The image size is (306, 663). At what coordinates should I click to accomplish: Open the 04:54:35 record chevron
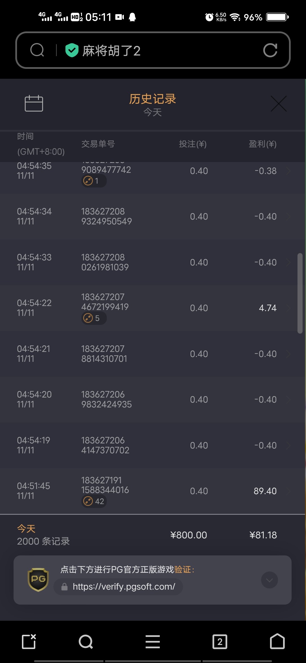pos(288,171)
